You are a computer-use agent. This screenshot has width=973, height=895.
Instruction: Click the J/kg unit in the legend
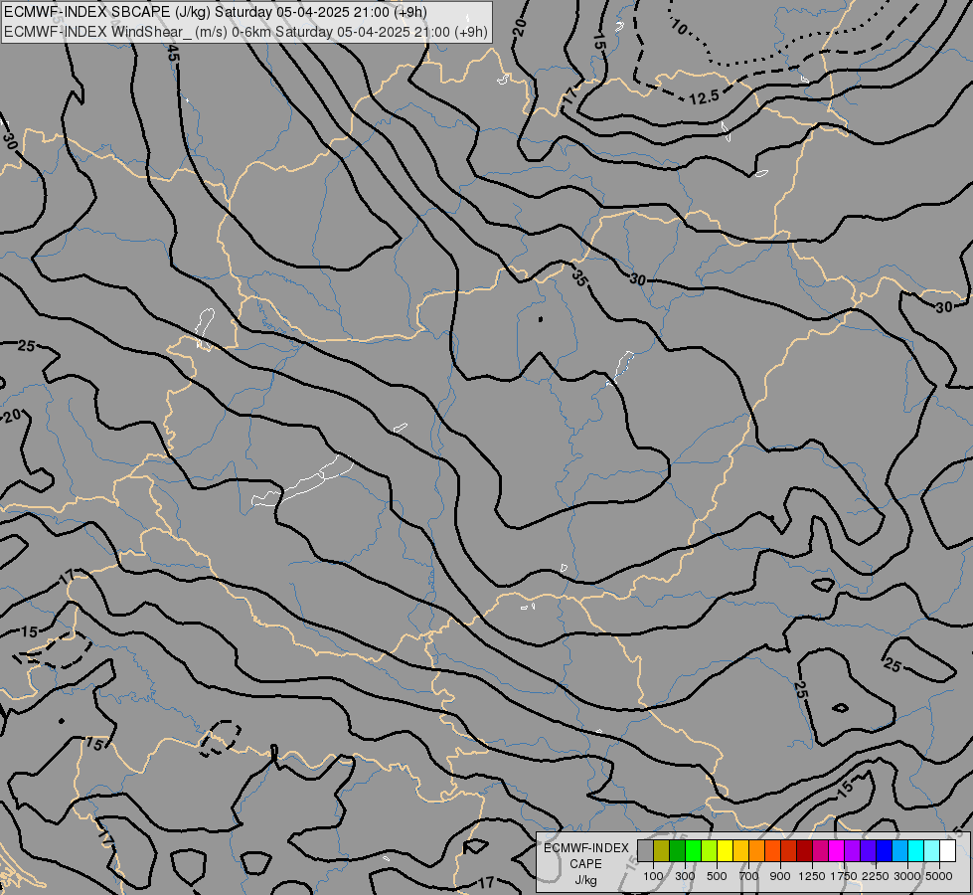585,880
